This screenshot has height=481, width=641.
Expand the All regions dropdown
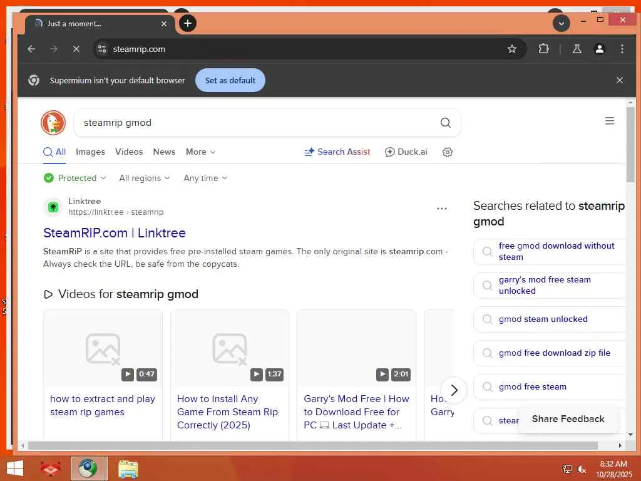[145, 178]
